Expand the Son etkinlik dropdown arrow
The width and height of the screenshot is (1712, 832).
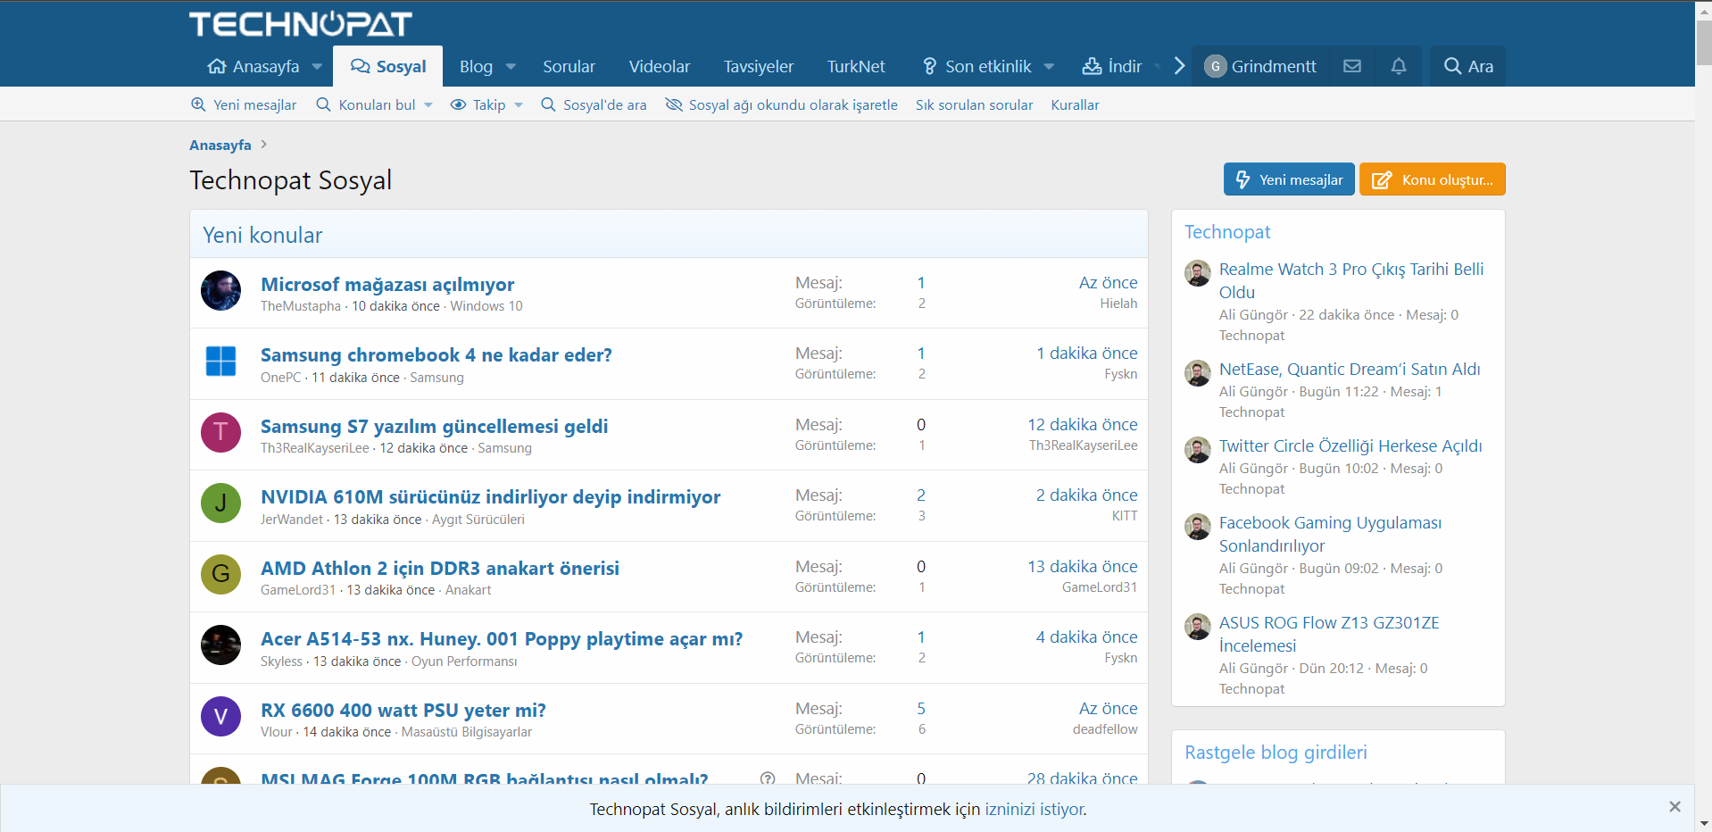(1049, 67)
